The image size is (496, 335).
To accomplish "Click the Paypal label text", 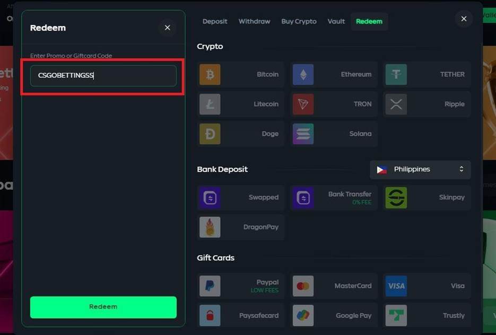I will tap(267, 282).
